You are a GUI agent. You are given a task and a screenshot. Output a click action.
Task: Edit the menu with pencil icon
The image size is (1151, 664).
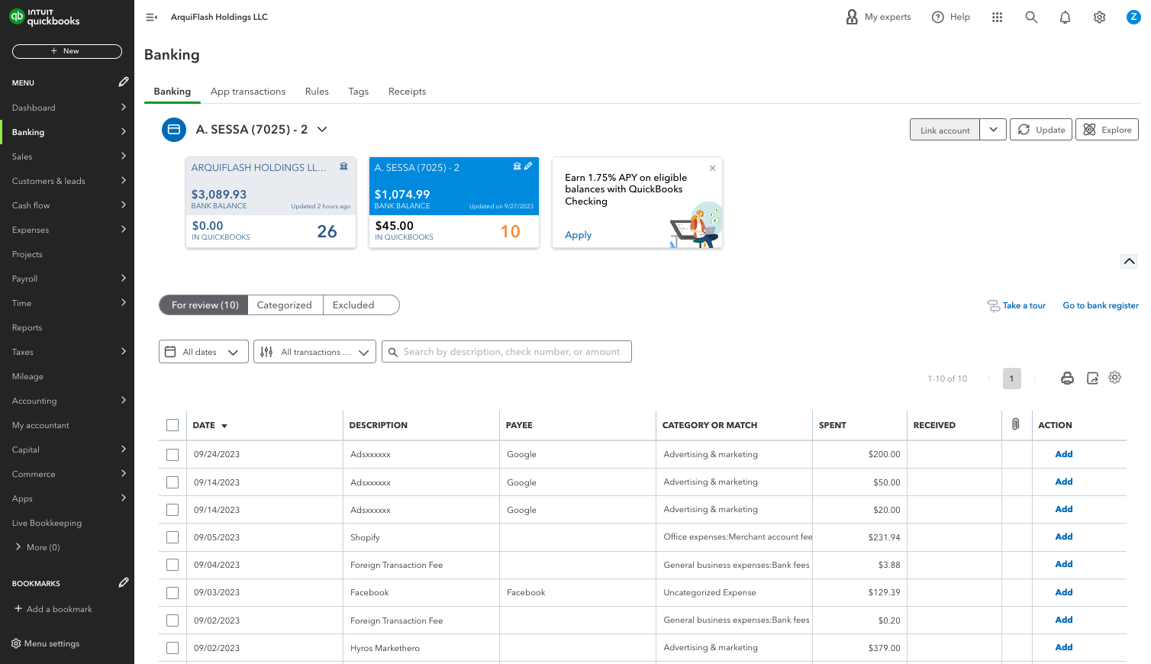[124, 82]
